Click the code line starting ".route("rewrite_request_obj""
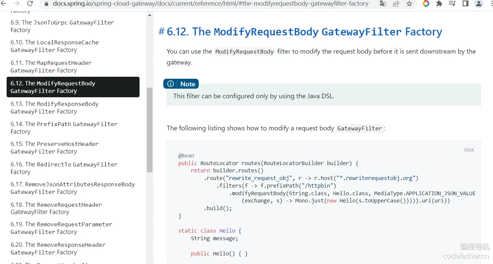The image size is (493, 264). 311,178
